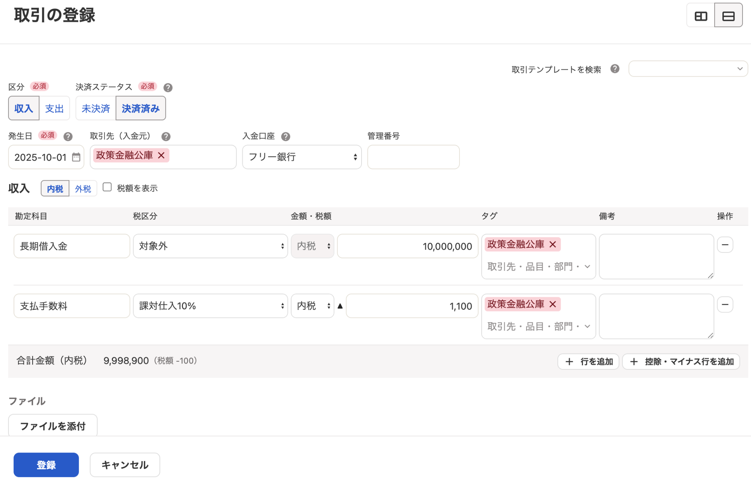The width and height of the screenshot is (751, 484).
Task: Click ファイルを添付 button
Action: tap(53, 426)
